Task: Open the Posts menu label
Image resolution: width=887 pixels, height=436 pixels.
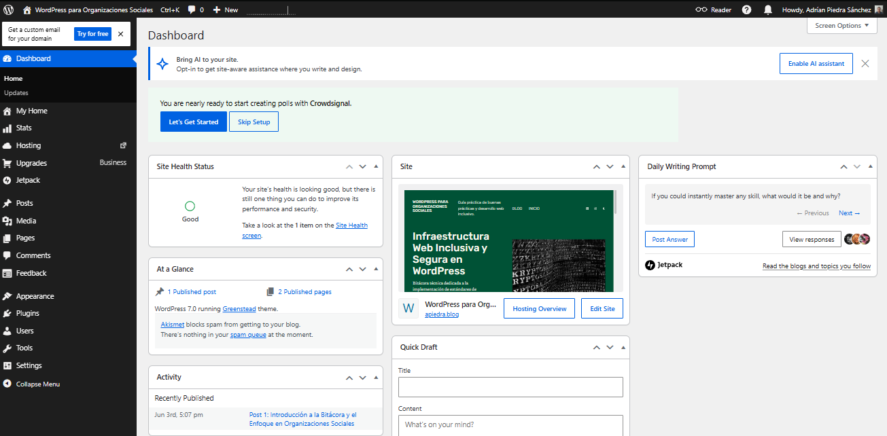Action: [24, 203]
